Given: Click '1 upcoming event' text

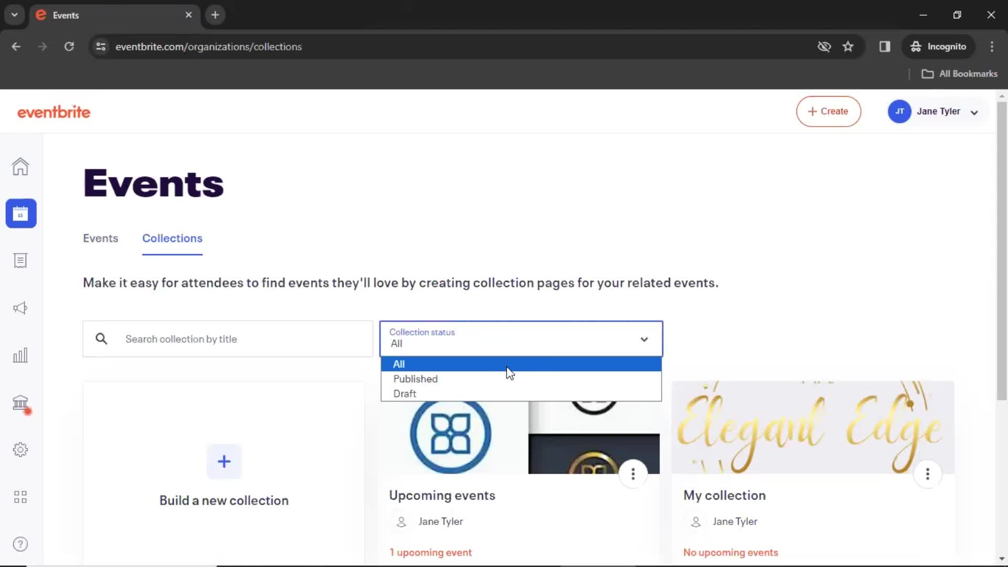Looking at the screenshot, I should pyautogui.click(x=430, y=552).
